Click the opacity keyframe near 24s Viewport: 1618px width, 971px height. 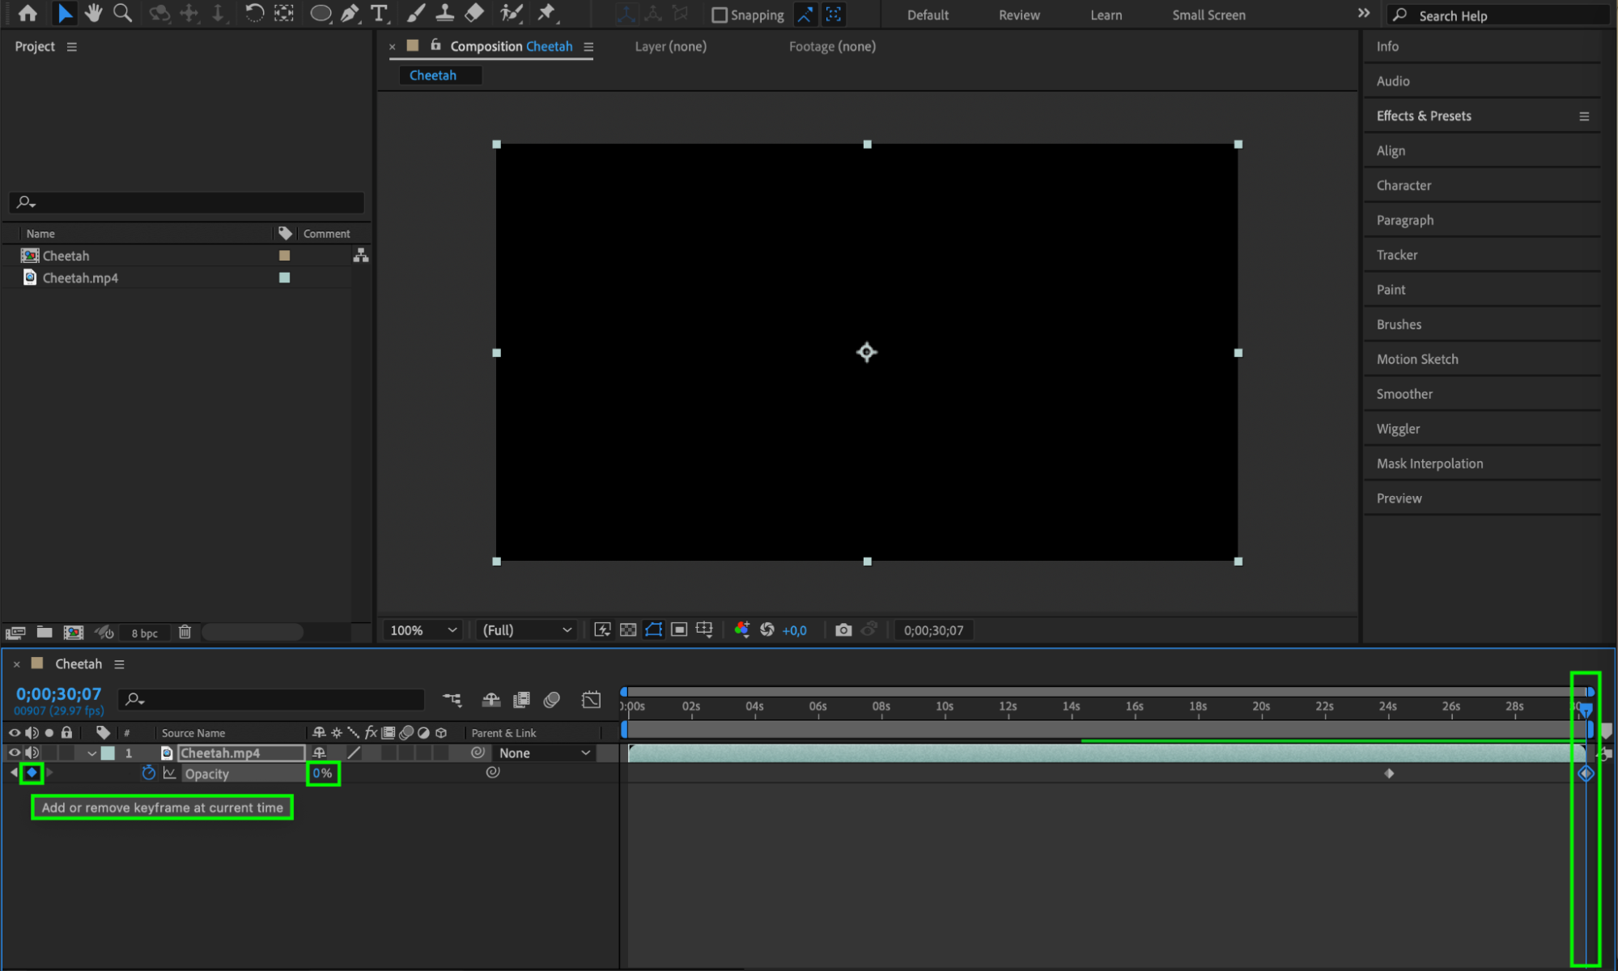pos(1389,774)
